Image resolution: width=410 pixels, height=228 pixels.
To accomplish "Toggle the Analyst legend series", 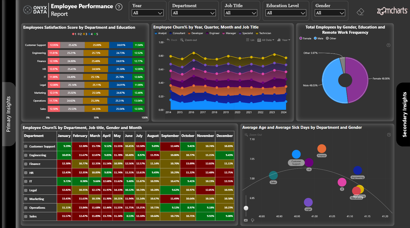I will coord(161,33).
